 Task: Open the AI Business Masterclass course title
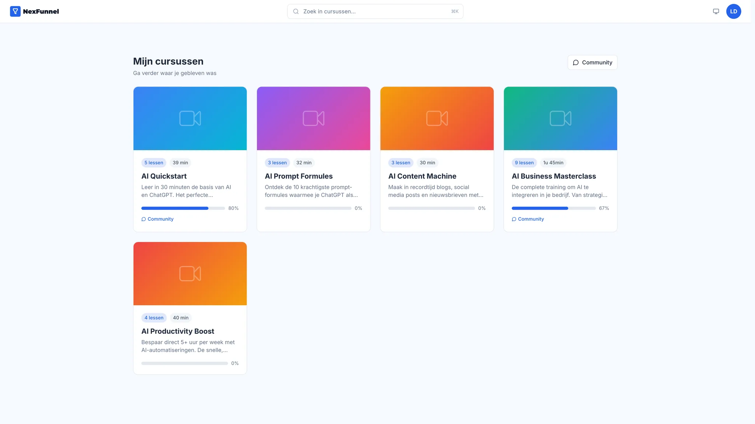point(554,176)
